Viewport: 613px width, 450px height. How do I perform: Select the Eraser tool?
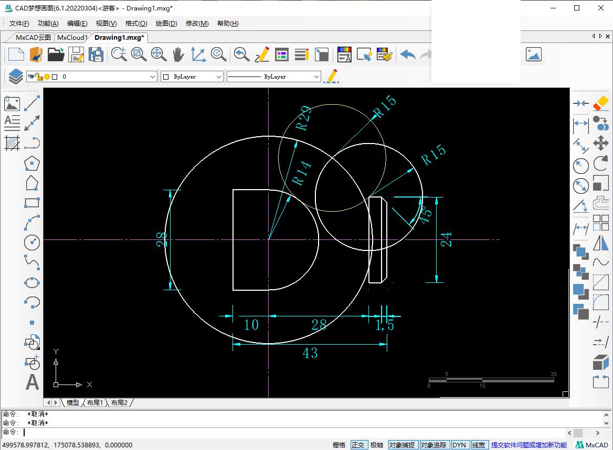(x=600, y=103)
